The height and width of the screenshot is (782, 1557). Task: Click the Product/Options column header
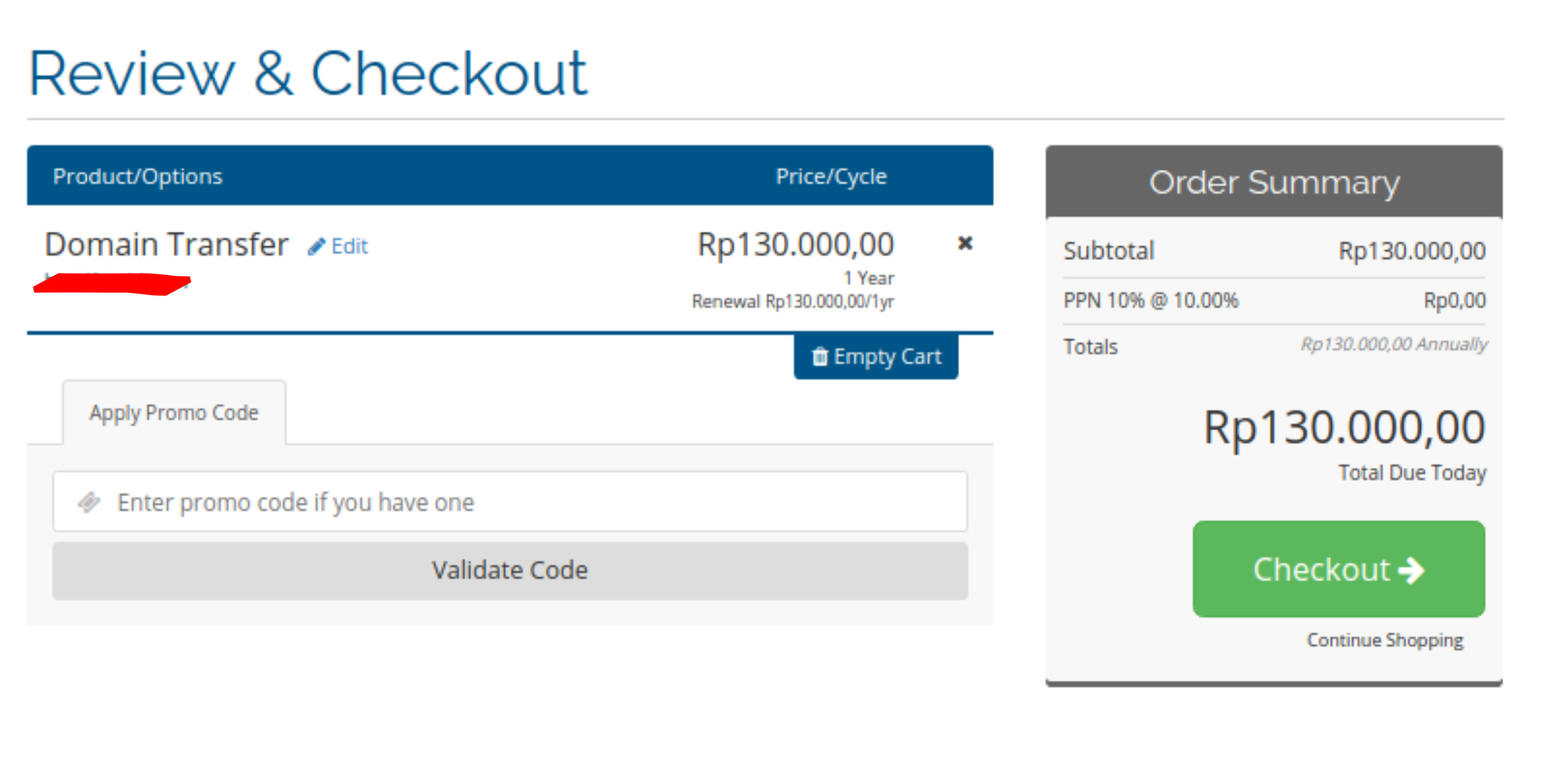click(138, 176)
